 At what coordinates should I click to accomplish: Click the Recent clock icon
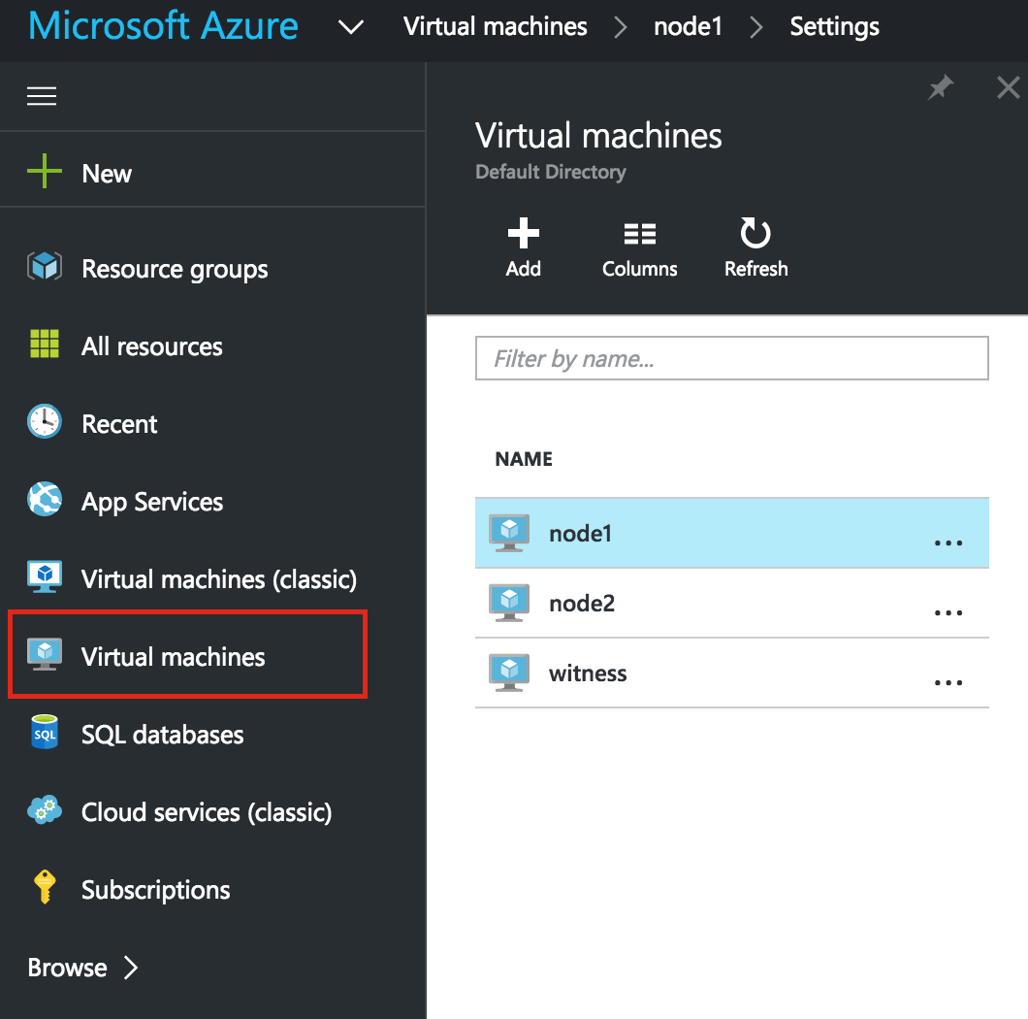[45, 421]
